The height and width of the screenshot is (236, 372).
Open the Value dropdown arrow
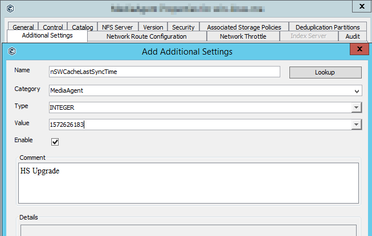coord(355,125)
